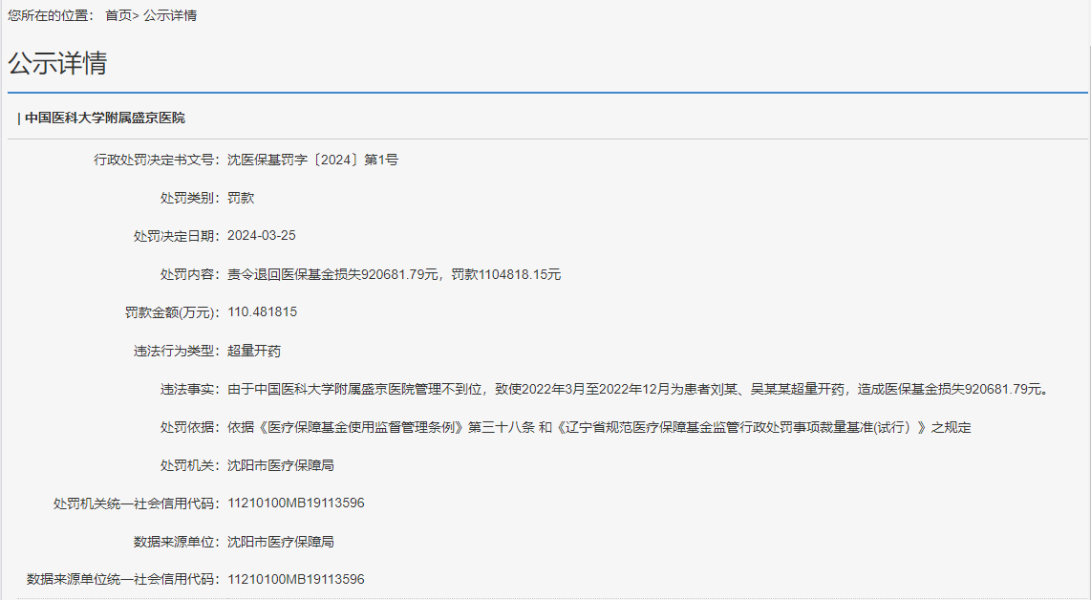The height and width of the screenshot is (600, 1091).
Task: Click 沈阳市医疗保障局 in the 处罚机关 row
Action: [281, 465]
